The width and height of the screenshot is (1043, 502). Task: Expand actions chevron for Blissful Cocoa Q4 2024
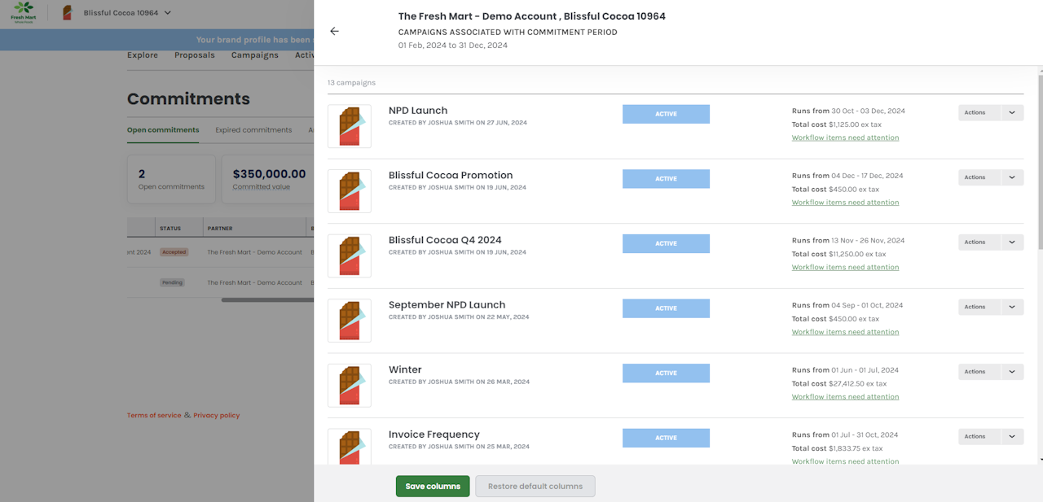point(1012,242)
